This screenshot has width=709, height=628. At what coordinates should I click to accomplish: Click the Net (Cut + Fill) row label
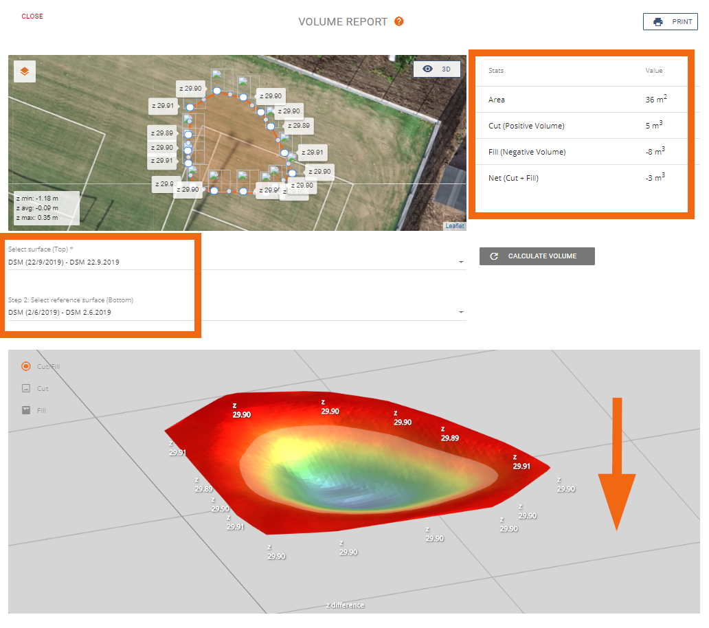[513, 178]
